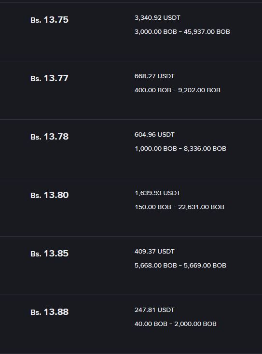
Task: Click the Bs. 13.88 price
Action: 49,312
